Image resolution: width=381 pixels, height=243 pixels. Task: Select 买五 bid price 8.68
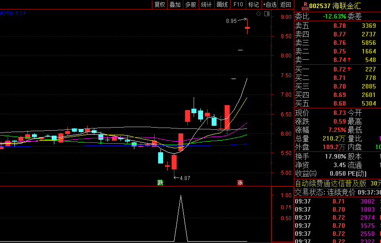click(x=340, y=103)
